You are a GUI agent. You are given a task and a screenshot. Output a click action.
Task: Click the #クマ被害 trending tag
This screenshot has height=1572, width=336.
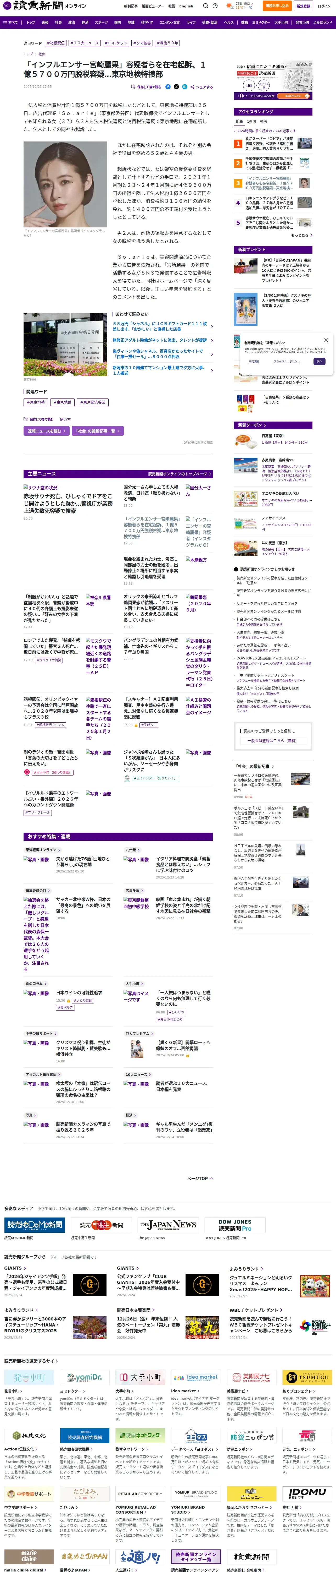(142, 43)
